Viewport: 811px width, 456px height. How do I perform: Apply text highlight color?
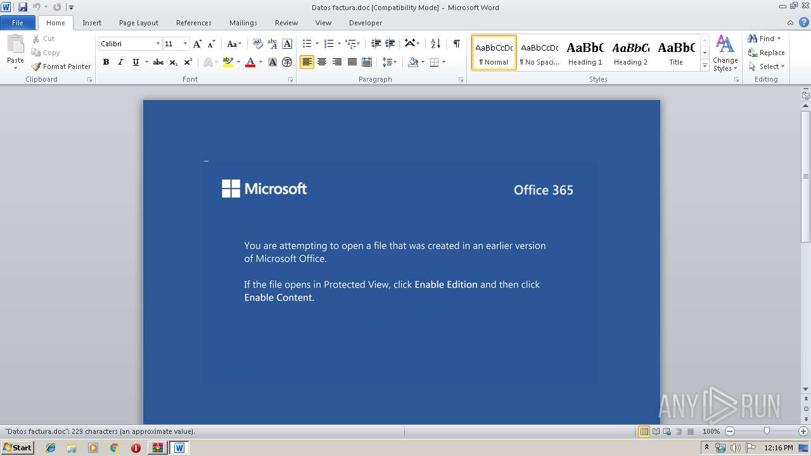click(x=228, y=62)
